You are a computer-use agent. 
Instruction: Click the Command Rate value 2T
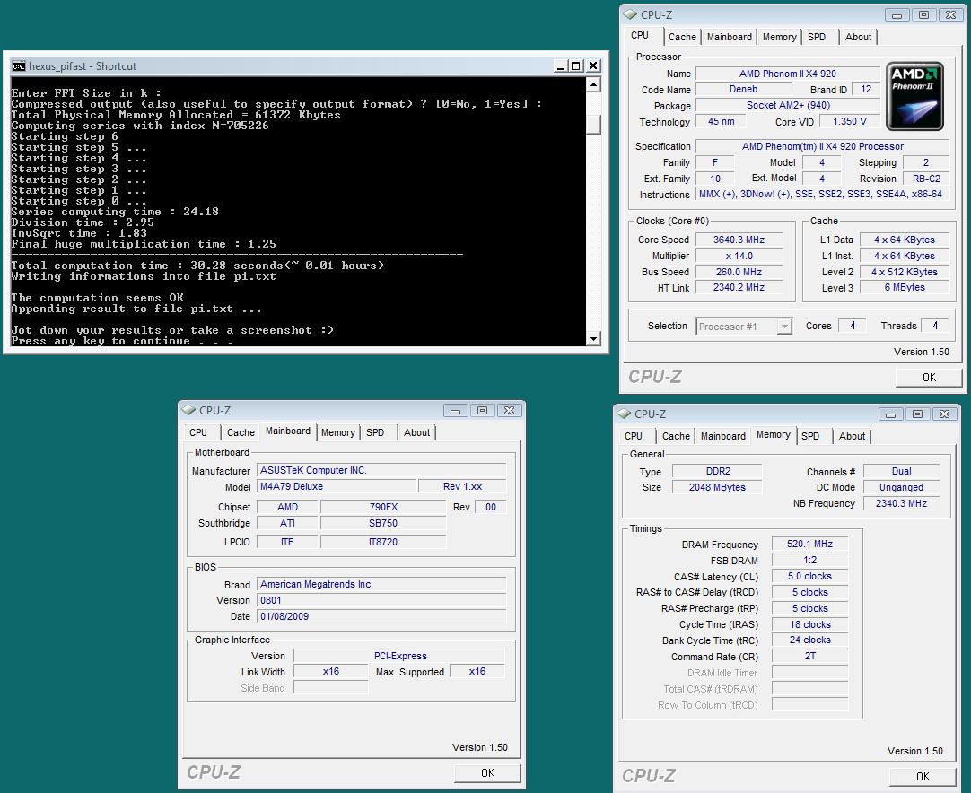coord(809,656)
